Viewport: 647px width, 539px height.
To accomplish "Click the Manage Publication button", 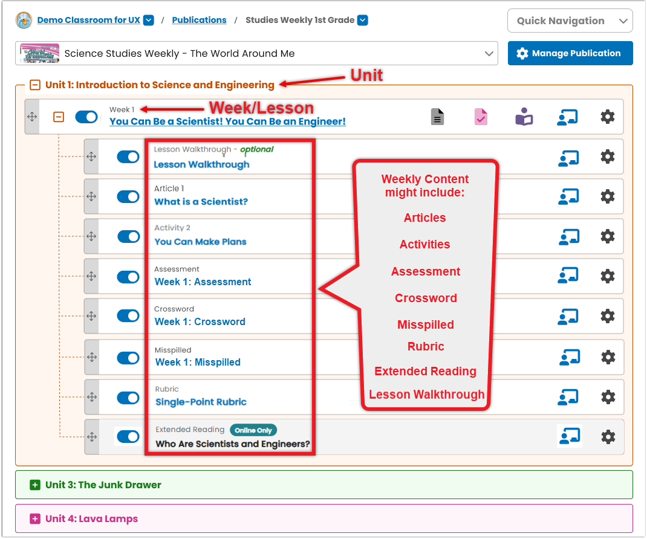I will [x=570, y=53].
